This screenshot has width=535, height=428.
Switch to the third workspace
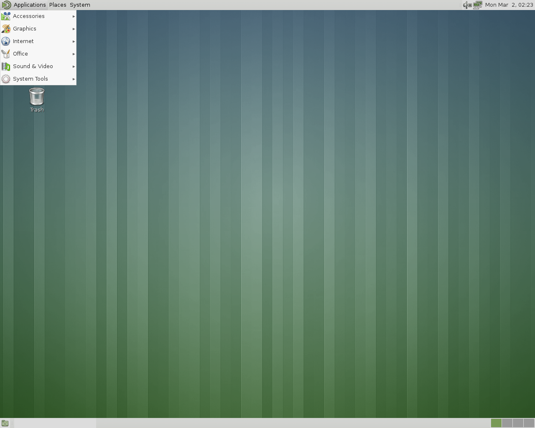click(x=518, y=423)
